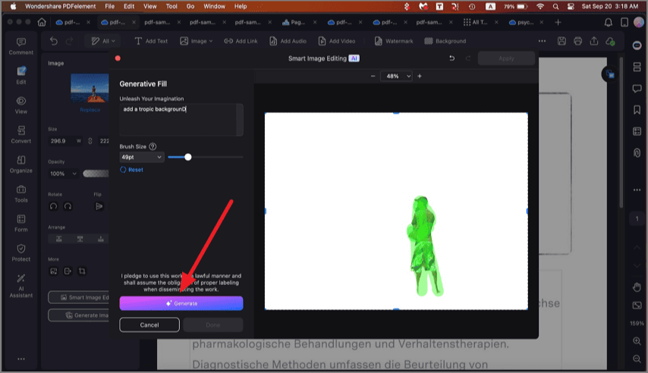This screenshot has height=373, width=648.
Task: Open the Protect sidebar tool
Action: tap(21, 252)
